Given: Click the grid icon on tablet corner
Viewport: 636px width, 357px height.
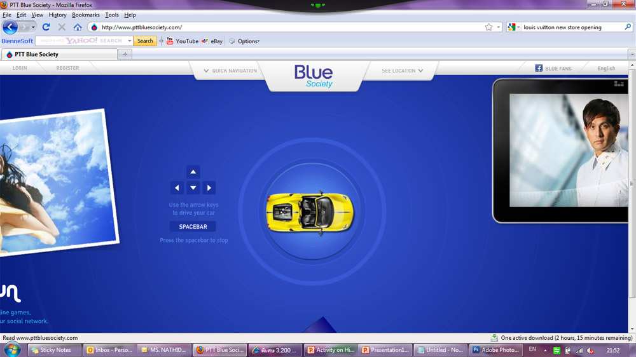Looking at the screenshot, I should (x=619, y=84).
